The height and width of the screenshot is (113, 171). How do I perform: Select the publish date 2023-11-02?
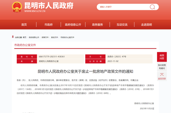click(x=113, y=61)
